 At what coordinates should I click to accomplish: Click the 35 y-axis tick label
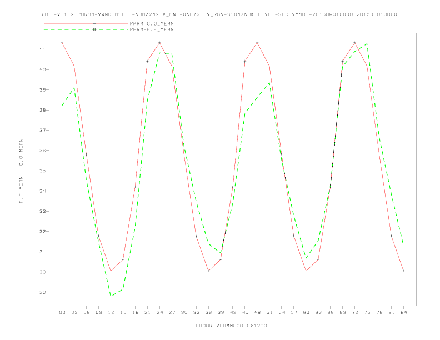(x=42, y=171)
